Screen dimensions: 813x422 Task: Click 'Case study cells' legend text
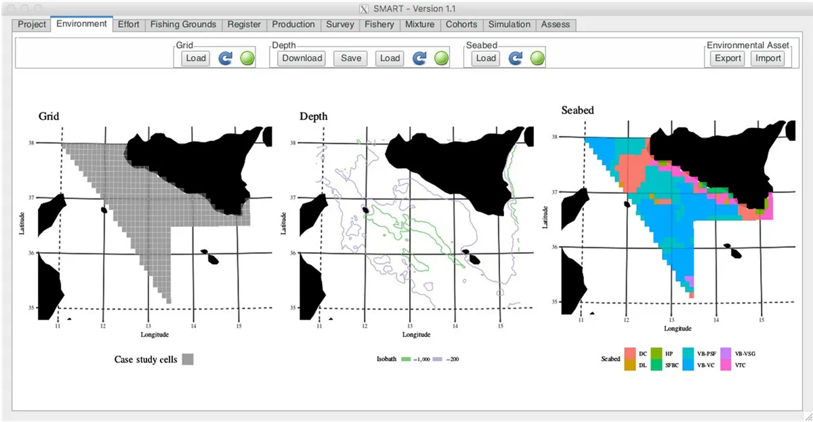point(146,360)
